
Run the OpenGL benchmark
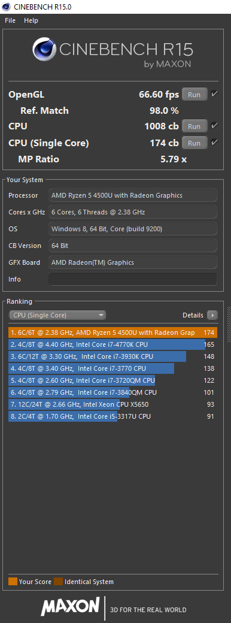194,95
